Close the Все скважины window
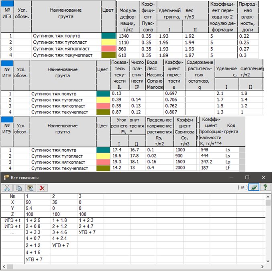The height and width of the screenshot is (271, 273). point(263,177)
